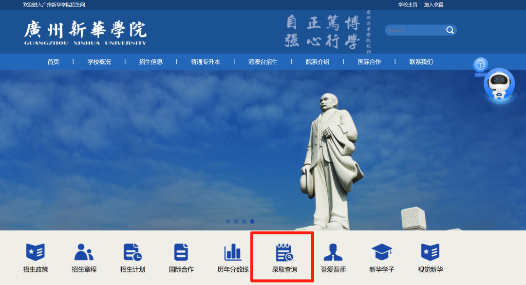View 历年分数线 via the bar chart icon
The image size is (526, 285).
[x=232, y=256]
